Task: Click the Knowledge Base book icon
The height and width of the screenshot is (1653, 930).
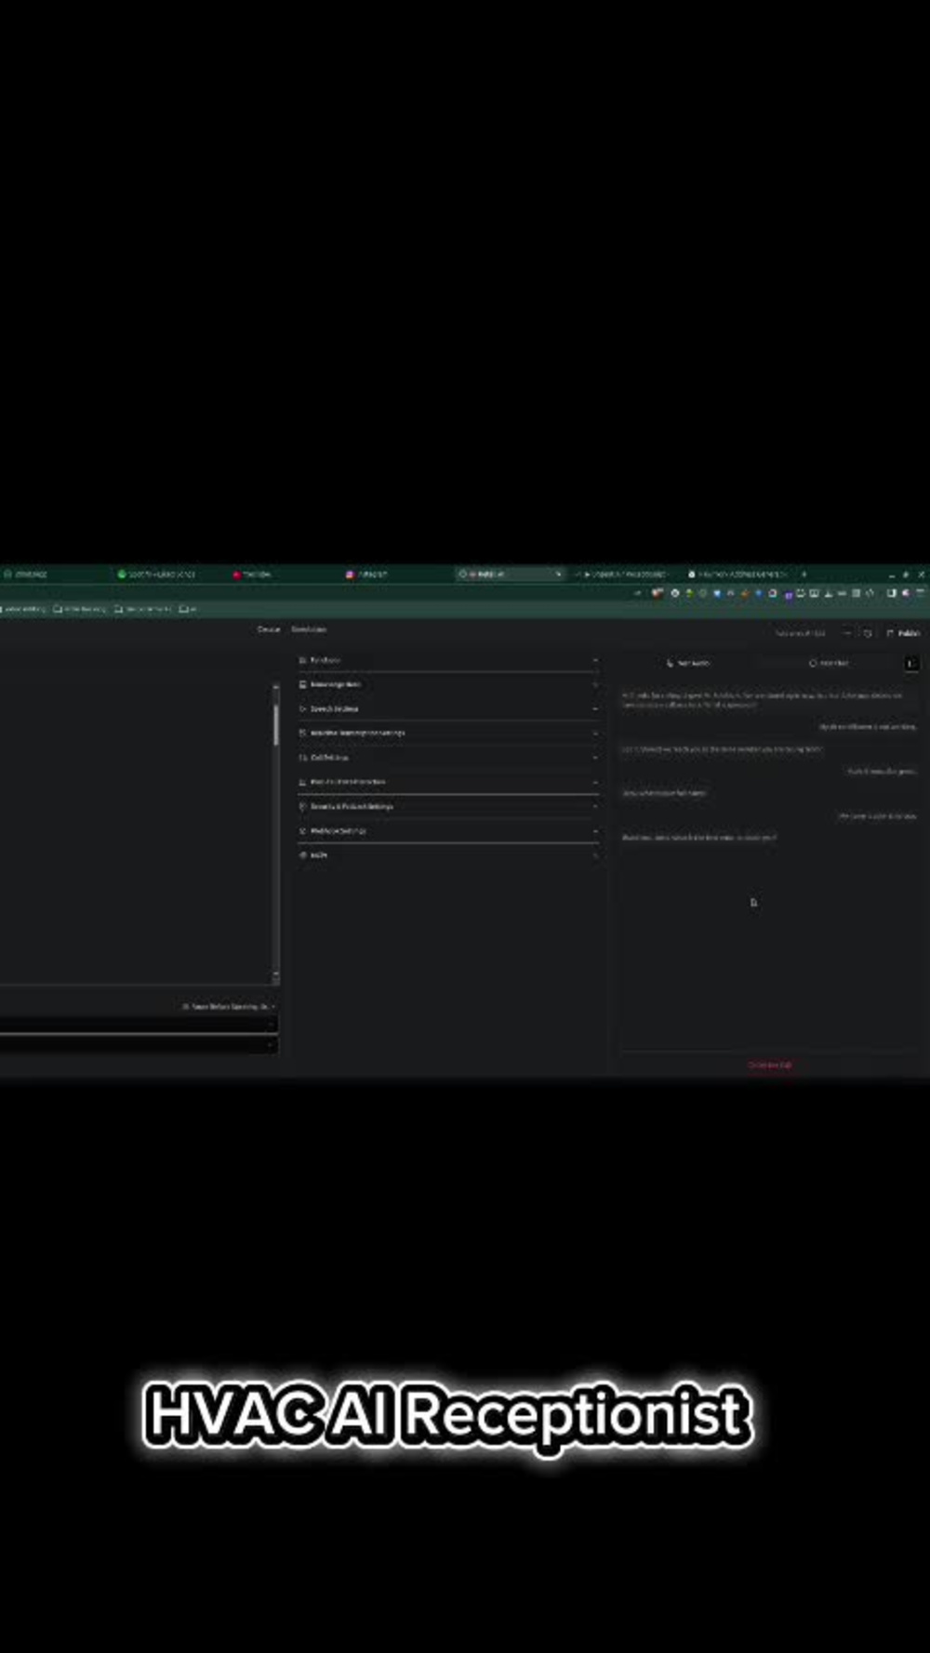Action: (302, 684)
